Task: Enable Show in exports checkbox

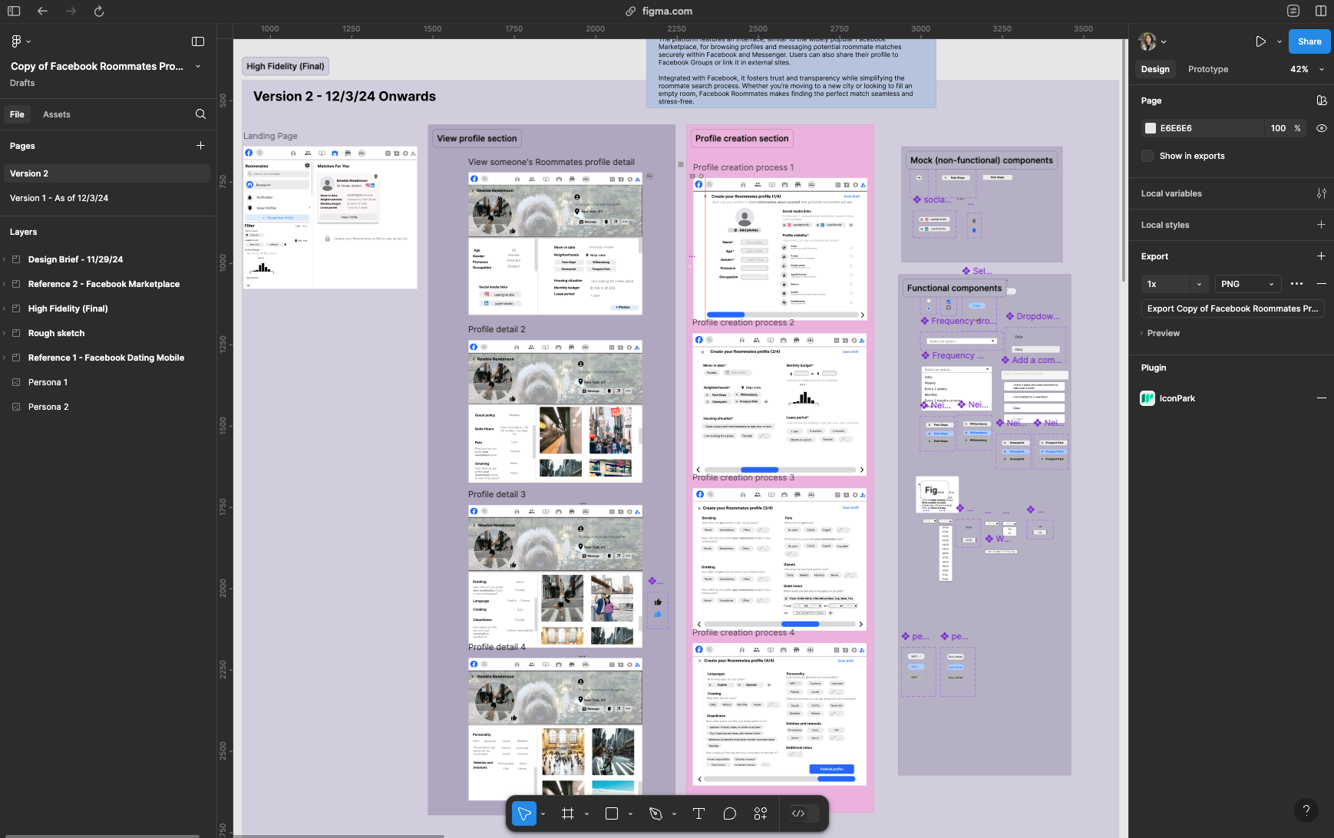Action: pos(1147,156)
